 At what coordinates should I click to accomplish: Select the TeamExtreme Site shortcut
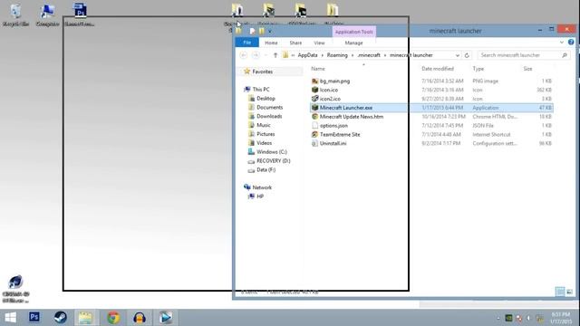point(340,135)
